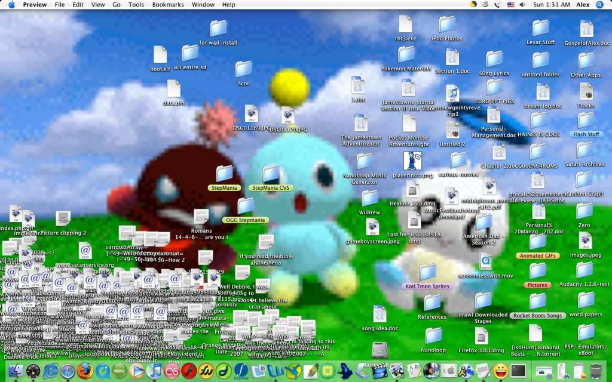Launch Internet Explorer from the Dock
Image resolution: width=612 pixels, height=382 pixels.
[50, 371]
